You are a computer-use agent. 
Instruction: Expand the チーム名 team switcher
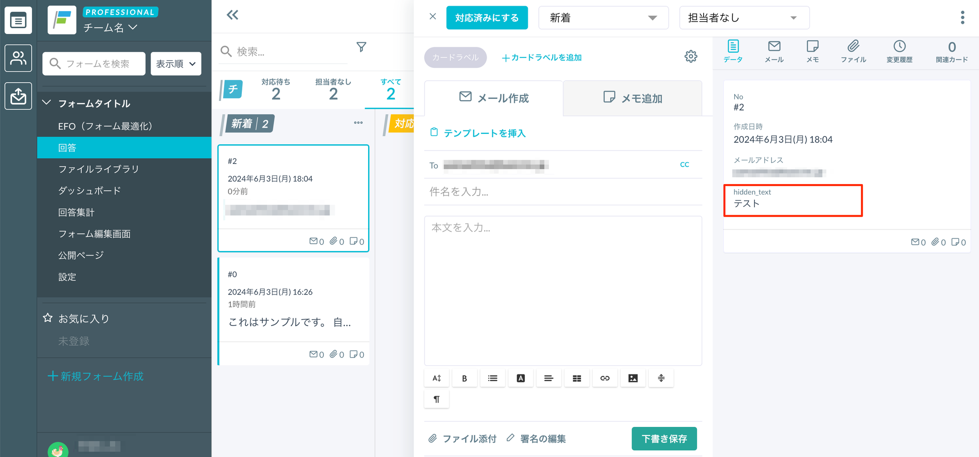tap(110, 28)
